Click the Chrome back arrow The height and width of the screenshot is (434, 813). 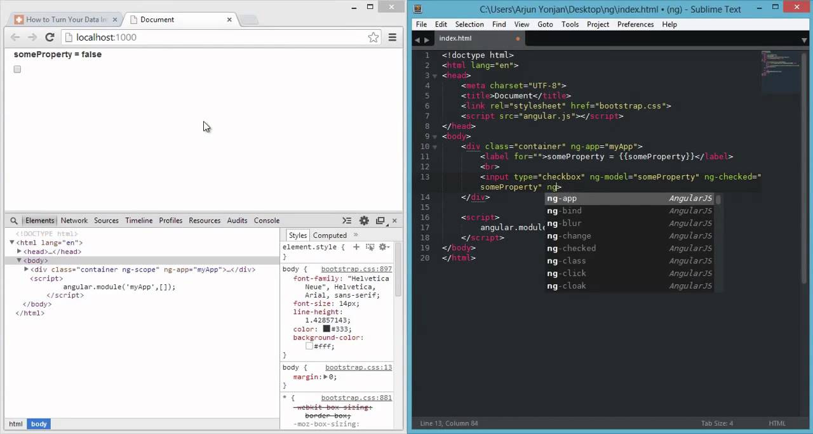click(x=15, y=37)
